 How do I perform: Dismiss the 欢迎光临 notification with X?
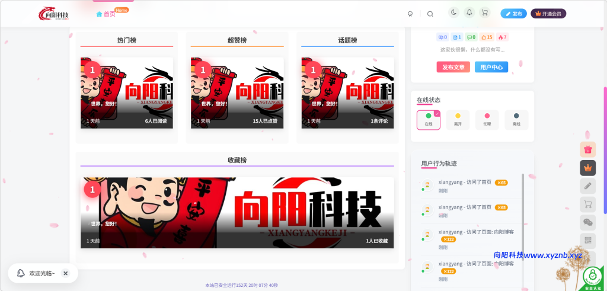click(65, 273)
